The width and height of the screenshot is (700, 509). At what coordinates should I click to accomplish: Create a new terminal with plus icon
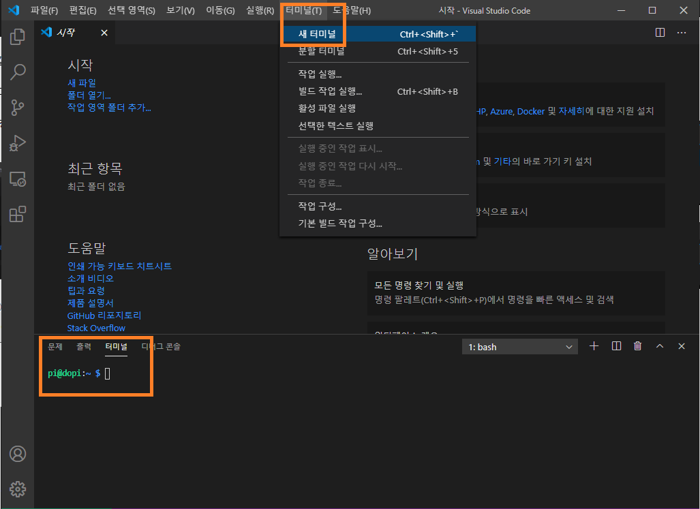point(594,346)
